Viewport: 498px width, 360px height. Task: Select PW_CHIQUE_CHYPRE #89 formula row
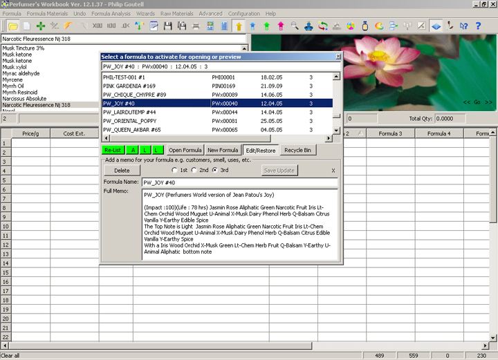(217, 95)
